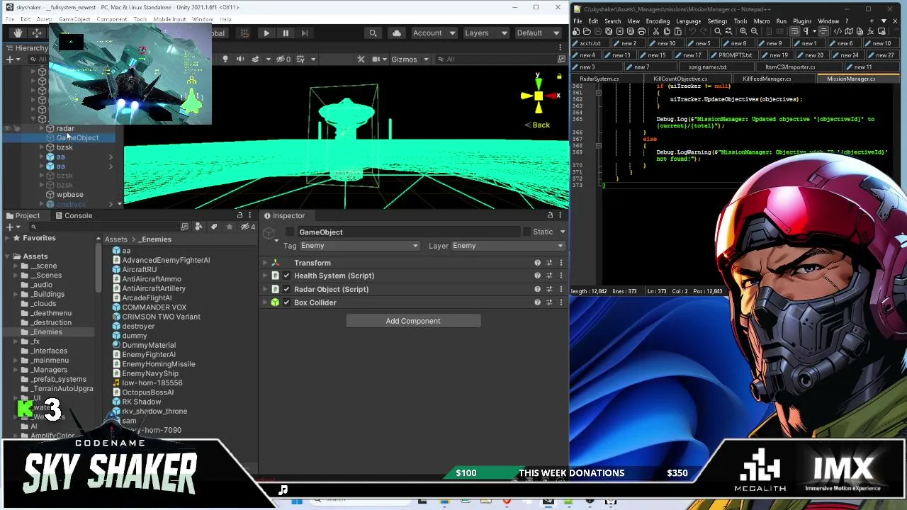Select the Move tool in Unity toolbar

click(36, 33)
